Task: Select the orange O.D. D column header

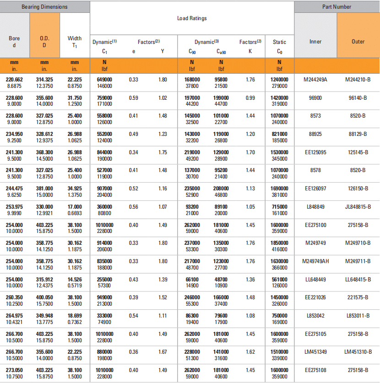Action: 44,42
